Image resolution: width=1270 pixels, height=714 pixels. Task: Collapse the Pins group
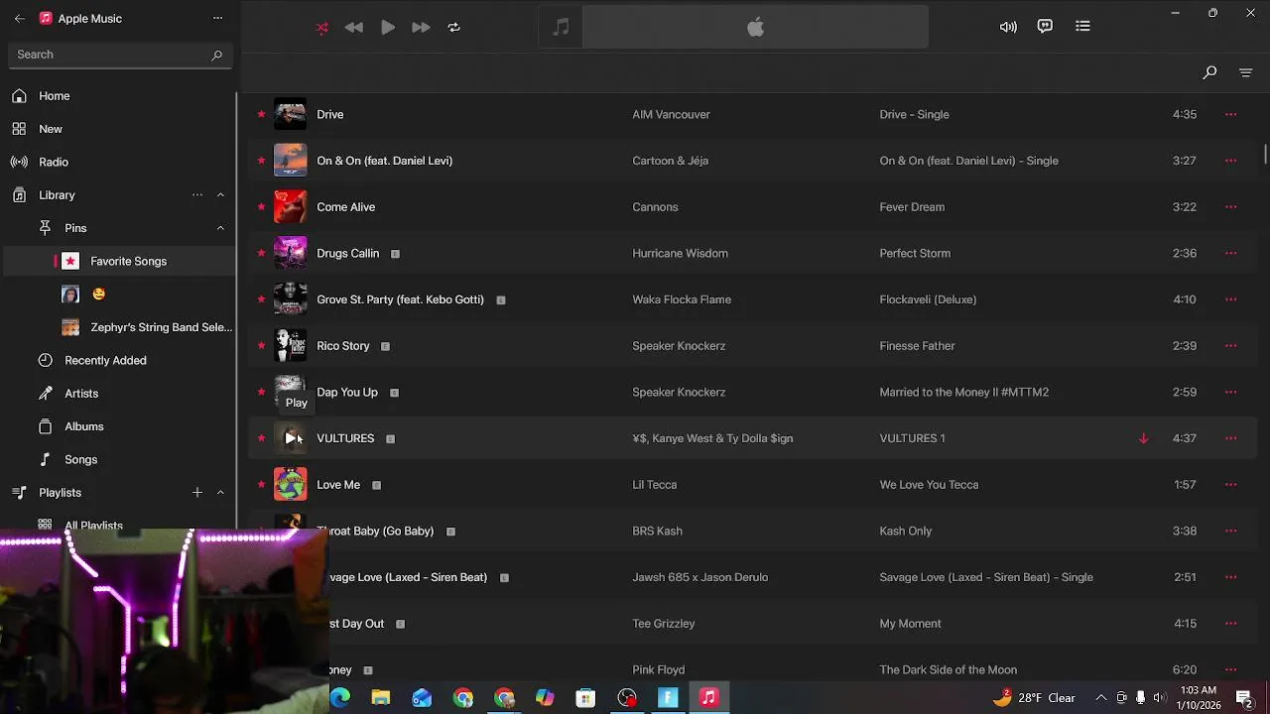(220, 228)
